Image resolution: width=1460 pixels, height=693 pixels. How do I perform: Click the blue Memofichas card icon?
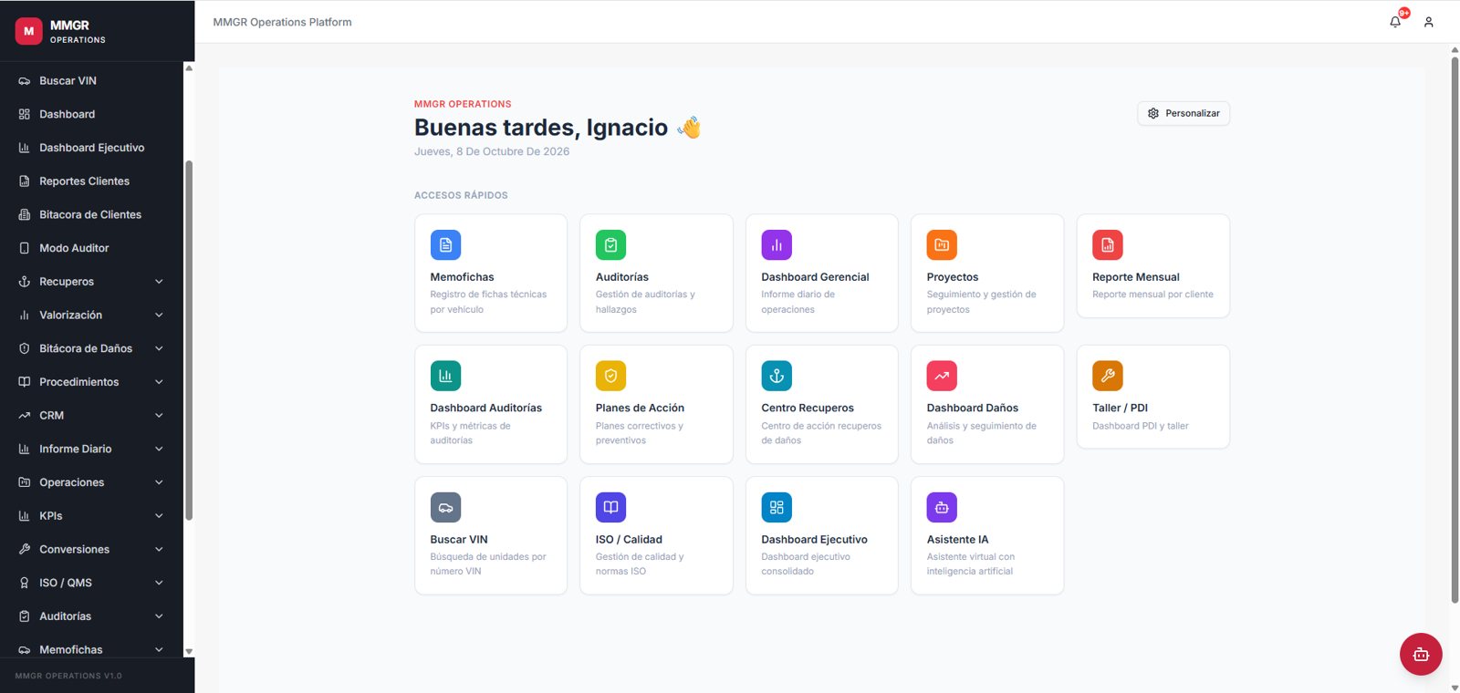(445, 244)
